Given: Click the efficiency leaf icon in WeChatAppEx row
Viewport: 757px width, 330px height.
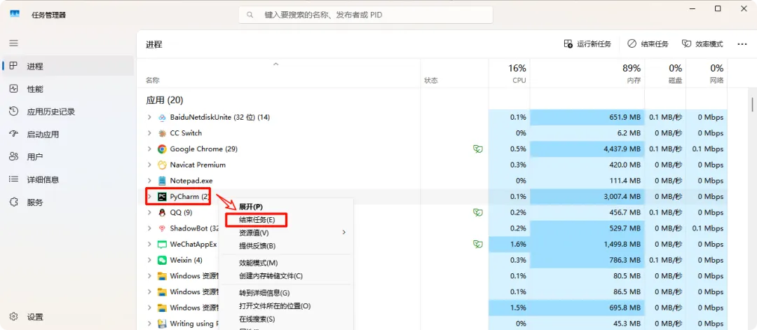Looking at the screenshot, I should [x=478, y=245].
